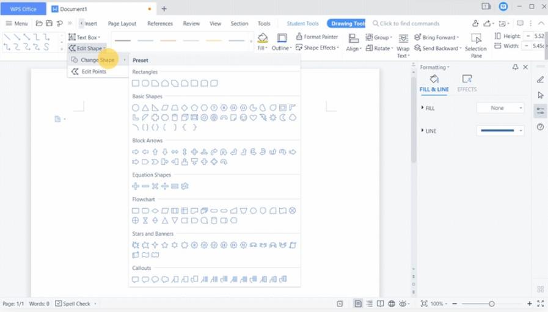Click zoom in plus button
The height and width of the screenshot is (312, 548).
click(530, 303)
